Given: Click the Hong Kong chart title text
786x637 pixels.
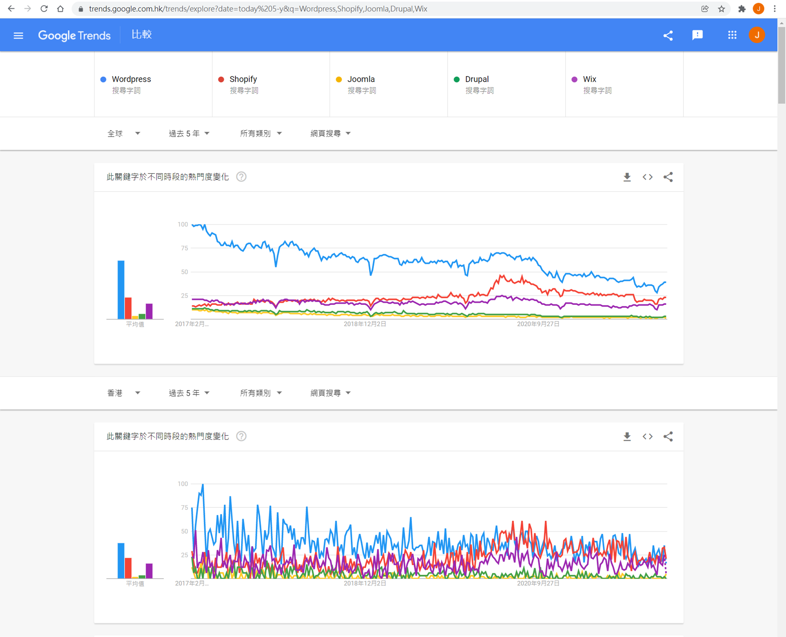Looking at the screenshot, I should click(x=167, y=436).
